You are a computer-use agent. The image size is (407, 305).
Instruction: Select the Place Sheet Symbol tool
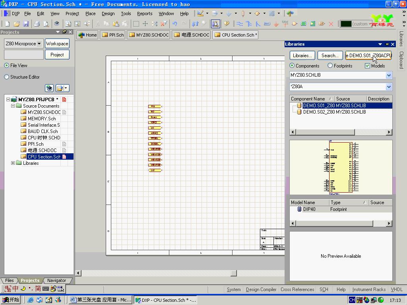tap(303, 24)
